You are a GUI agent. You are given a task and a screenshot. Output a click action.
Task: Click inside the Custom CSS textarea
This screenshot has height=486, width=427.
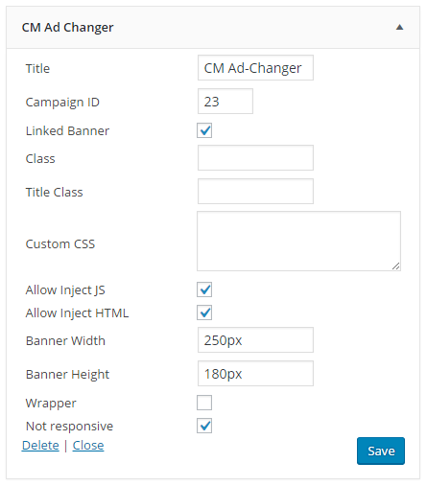click(x=298, y=242)
